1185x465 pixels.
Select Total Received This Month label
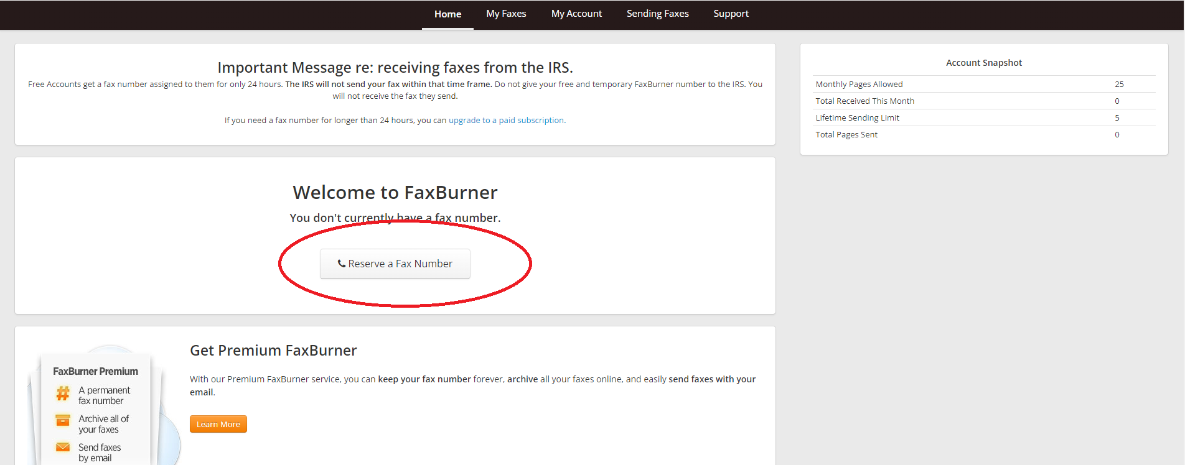click(864, 101)
